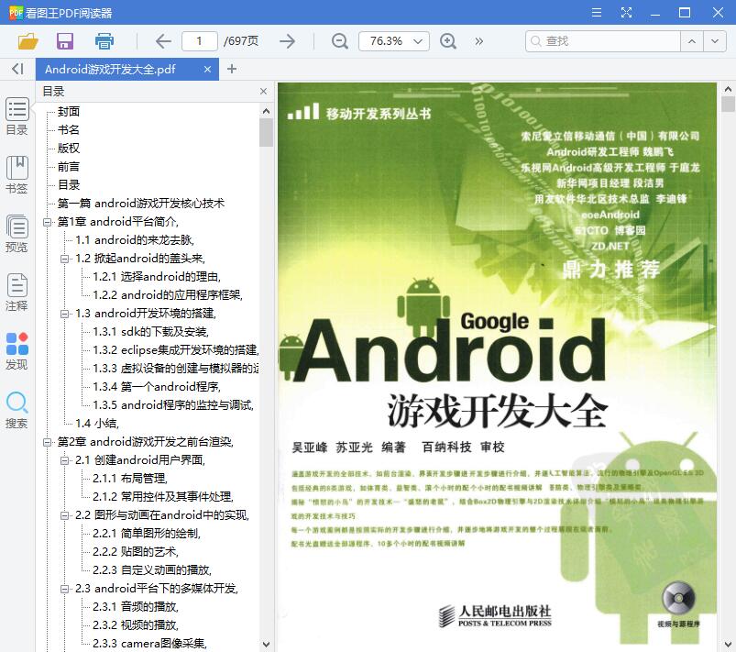Open the 搜索 search panel
The image size is (736, 652).
(x=16, y=403)
